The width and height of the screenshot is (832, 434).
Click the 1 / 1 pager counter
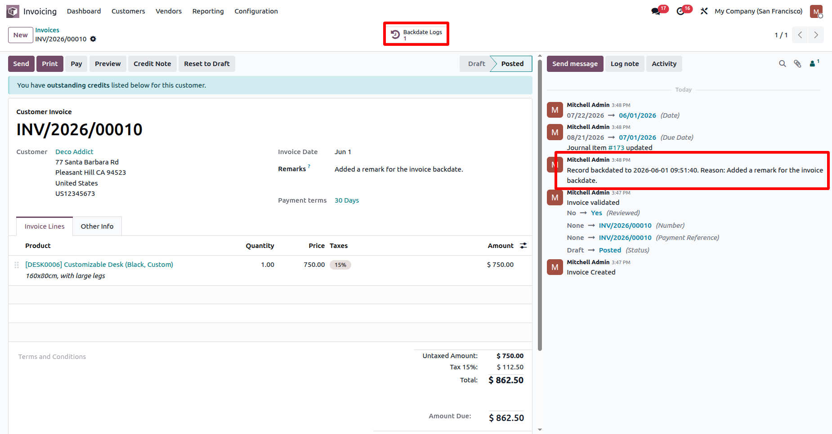click(781, 35)
